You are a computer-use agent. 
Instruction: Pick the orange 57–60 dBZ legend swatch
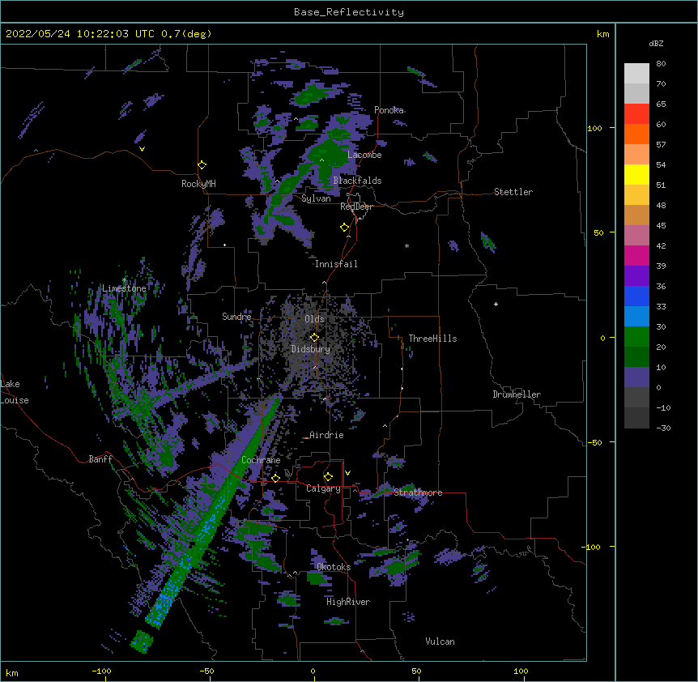pos(636,134)
